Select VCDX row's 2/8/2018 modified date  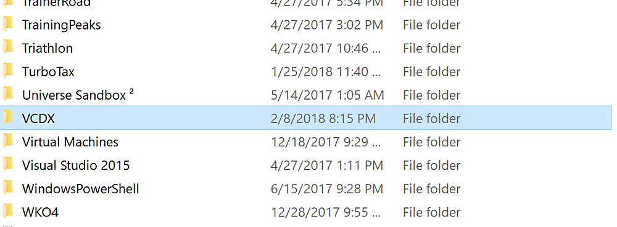(323, 119)
